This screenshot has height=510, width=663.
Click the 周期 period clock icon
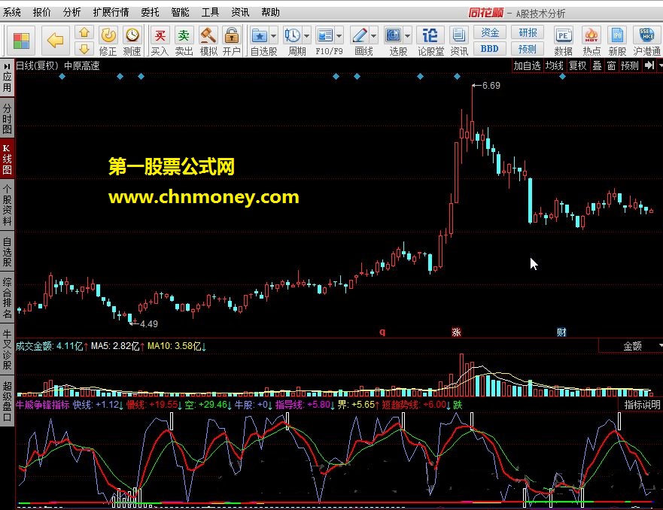coord(292,35)
